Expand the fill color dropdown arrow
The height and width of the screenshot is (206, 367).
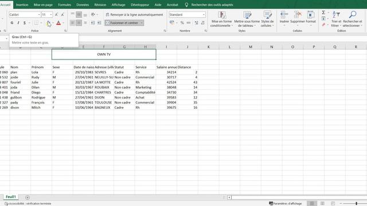53,23
